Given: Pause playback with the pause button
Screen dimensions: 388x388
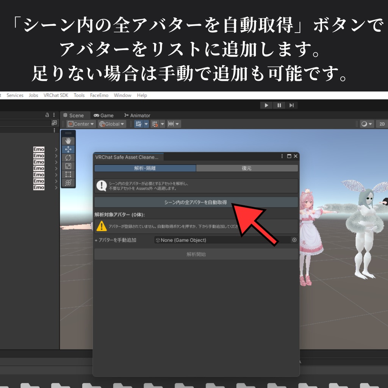Looking at the screenshot, I should (x=279, y=105).
